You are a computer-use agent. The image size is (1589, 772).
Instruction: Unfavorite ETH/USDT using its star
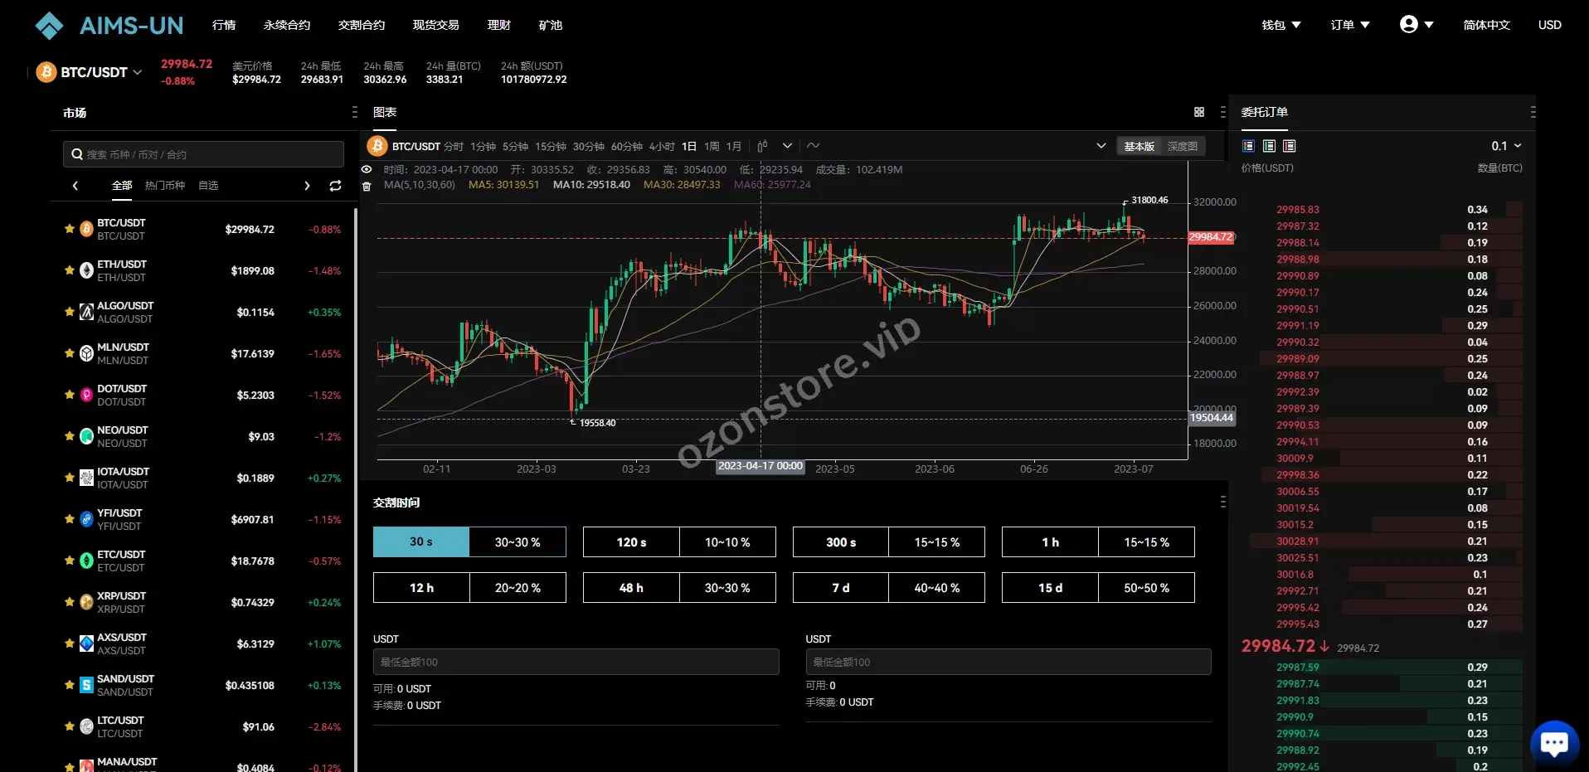pyautogui.click(x=70, y=270)
